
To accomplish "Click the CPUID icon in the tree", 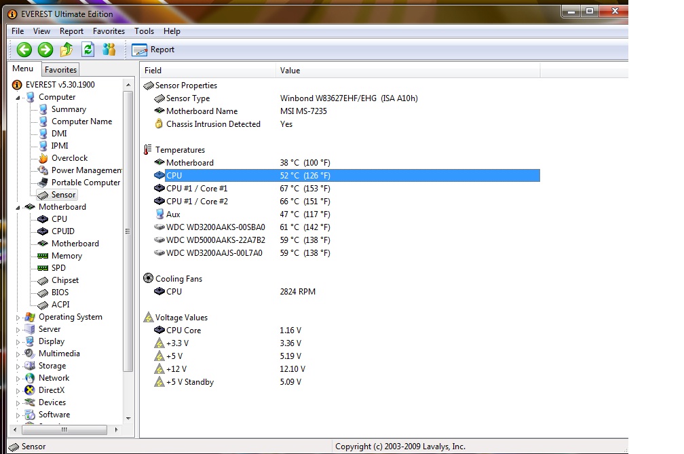I will pos(43,231).
